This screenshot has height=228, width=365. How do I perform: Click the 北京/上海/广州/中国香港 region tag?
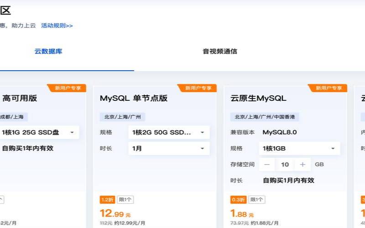[265, 117]
